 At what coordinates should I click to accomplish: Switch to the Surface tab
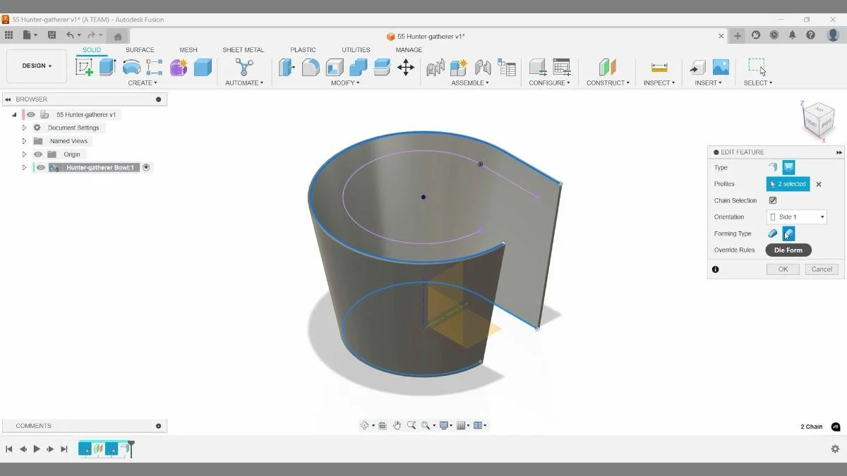140,49
